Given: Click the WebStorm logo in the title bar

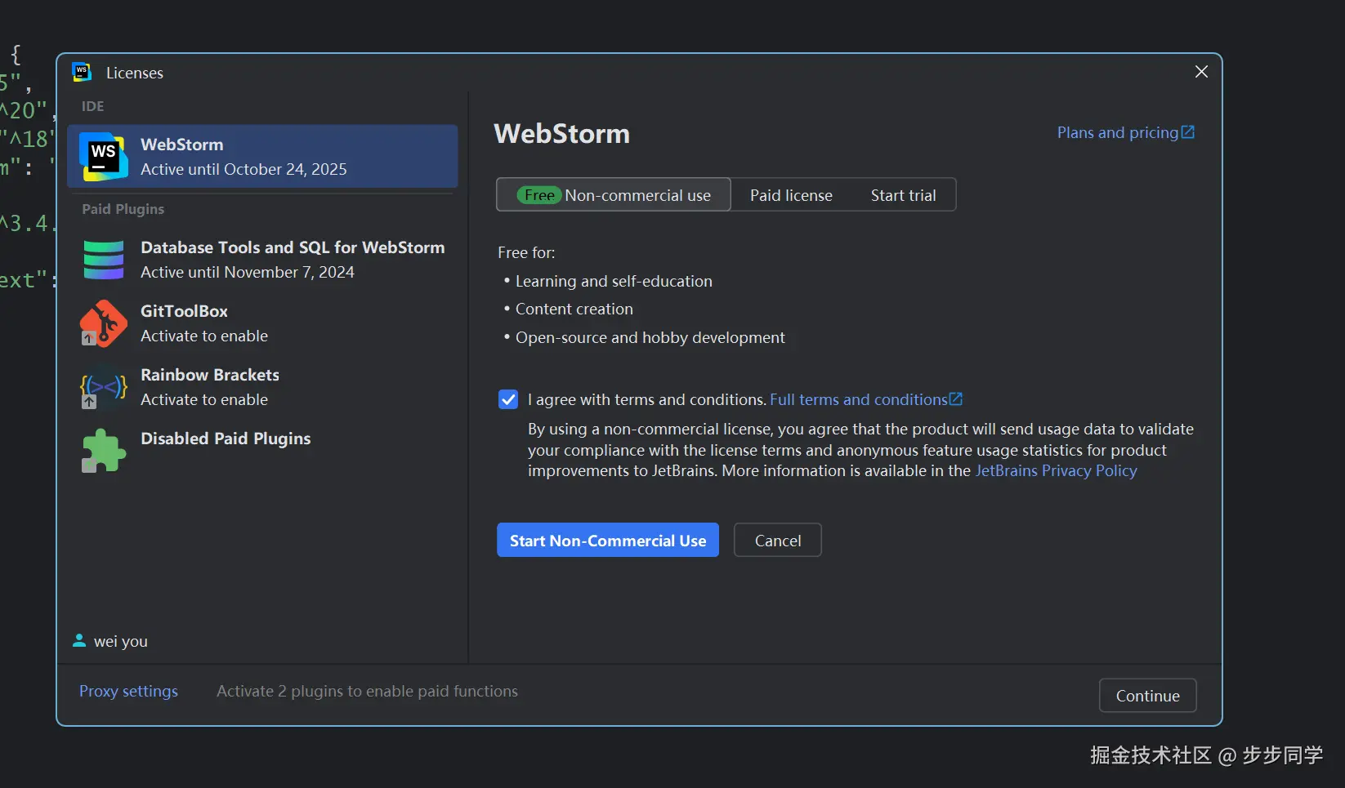Looking at the screenshot, I should tap(82, 72).
